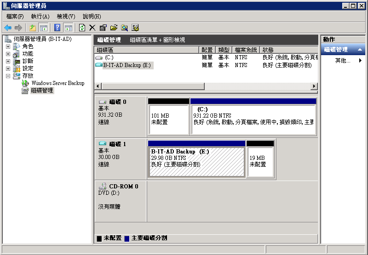
Task: Expand the 診斷 tree node
Action: (x=8, y=61)
